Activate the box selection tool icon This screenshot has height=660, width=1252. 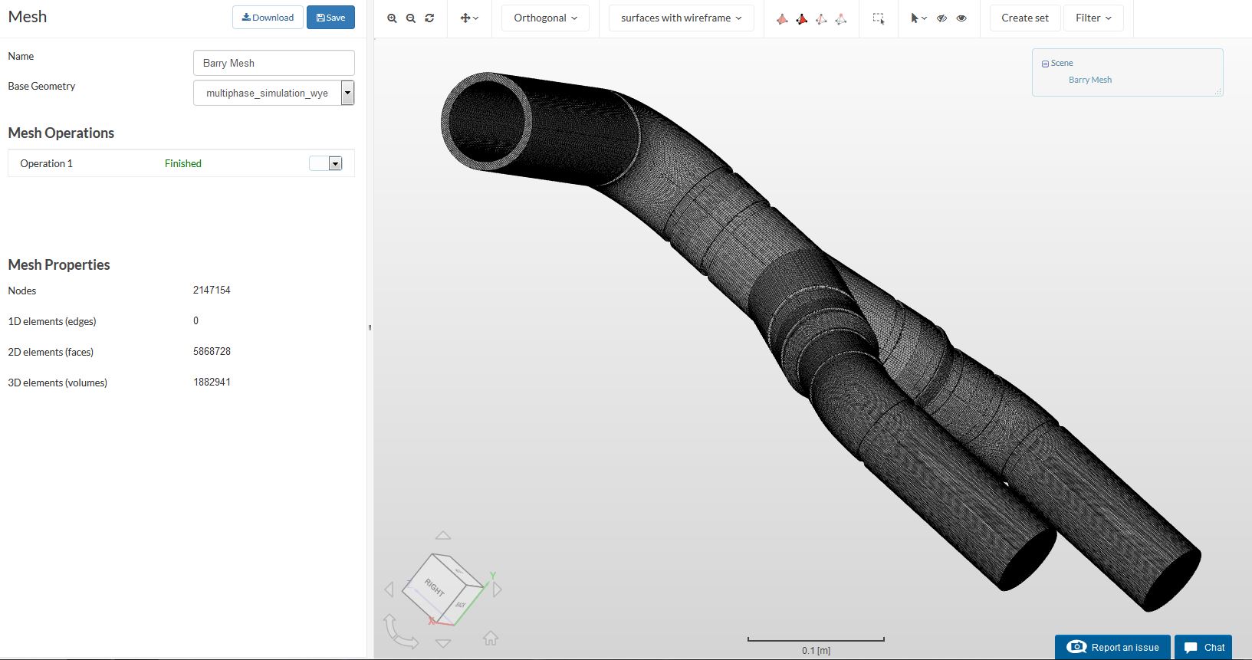click(x=879, y=18)
